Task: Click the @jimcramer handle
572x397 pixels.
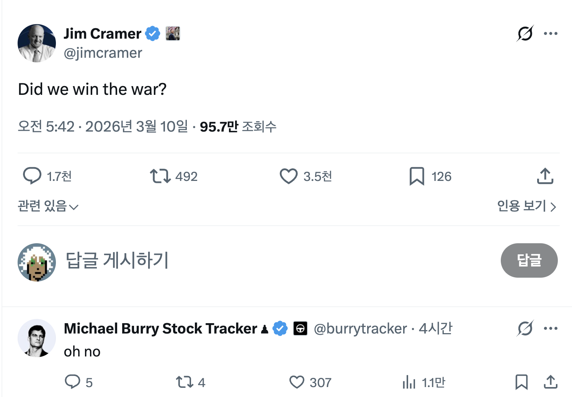Action: (x=103, y=53)
